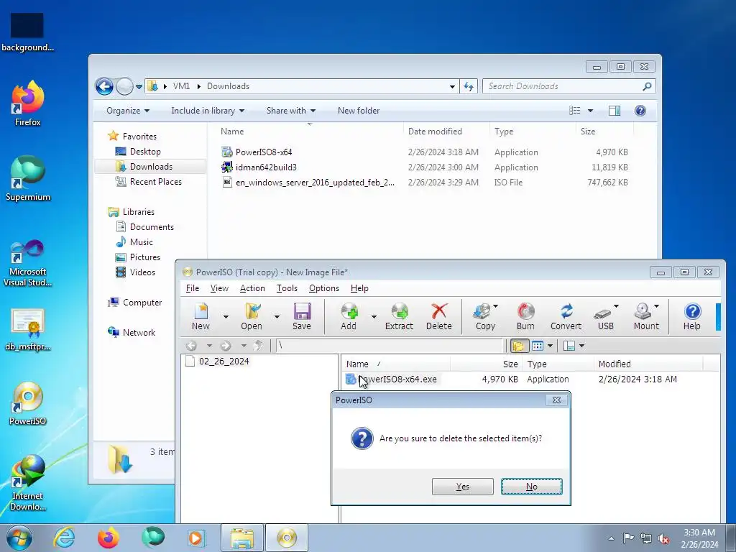
Task: Open the View menu in PowerISO
Action: coord(219,288)
